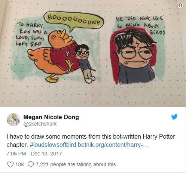
Task: Open Megan Nicole Dong's profile avatar
Action: coord(13,120)
